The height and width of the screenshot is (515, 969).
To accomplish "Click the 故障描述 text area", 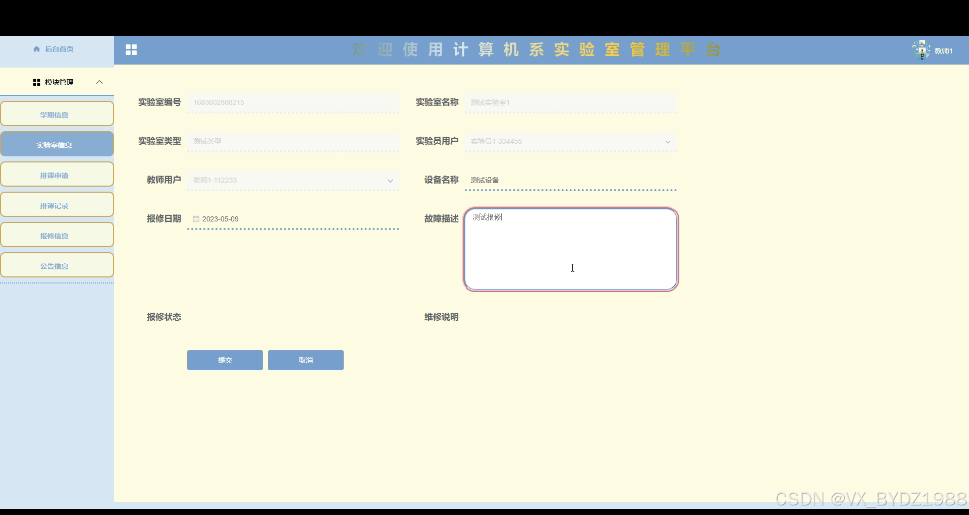I will click(571, 249).
